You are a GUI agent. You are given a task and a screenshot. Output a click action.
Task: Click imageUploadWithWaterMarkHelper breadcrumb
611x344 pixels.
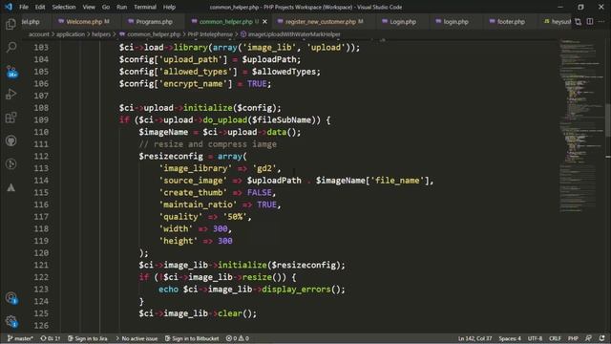[290, 34]
